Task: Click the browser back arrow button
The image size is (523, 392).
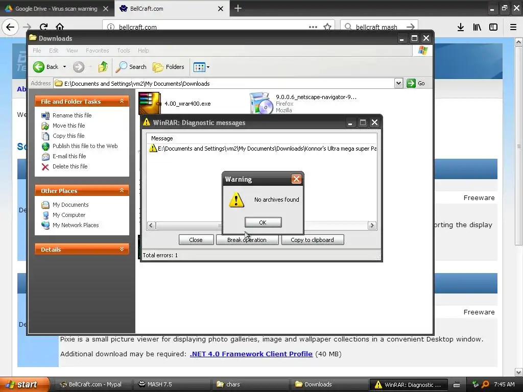Action: pos(10,27)
